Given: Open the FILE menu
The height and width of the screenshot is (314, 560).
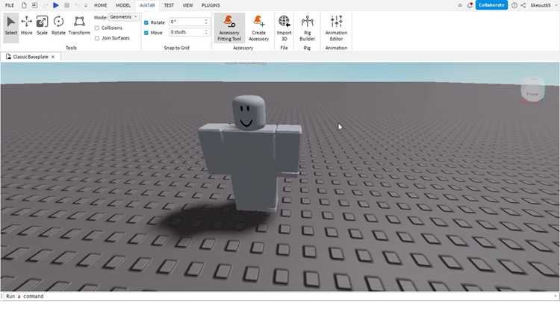Looking at the screenshot, I should click(x=10, y=5).
